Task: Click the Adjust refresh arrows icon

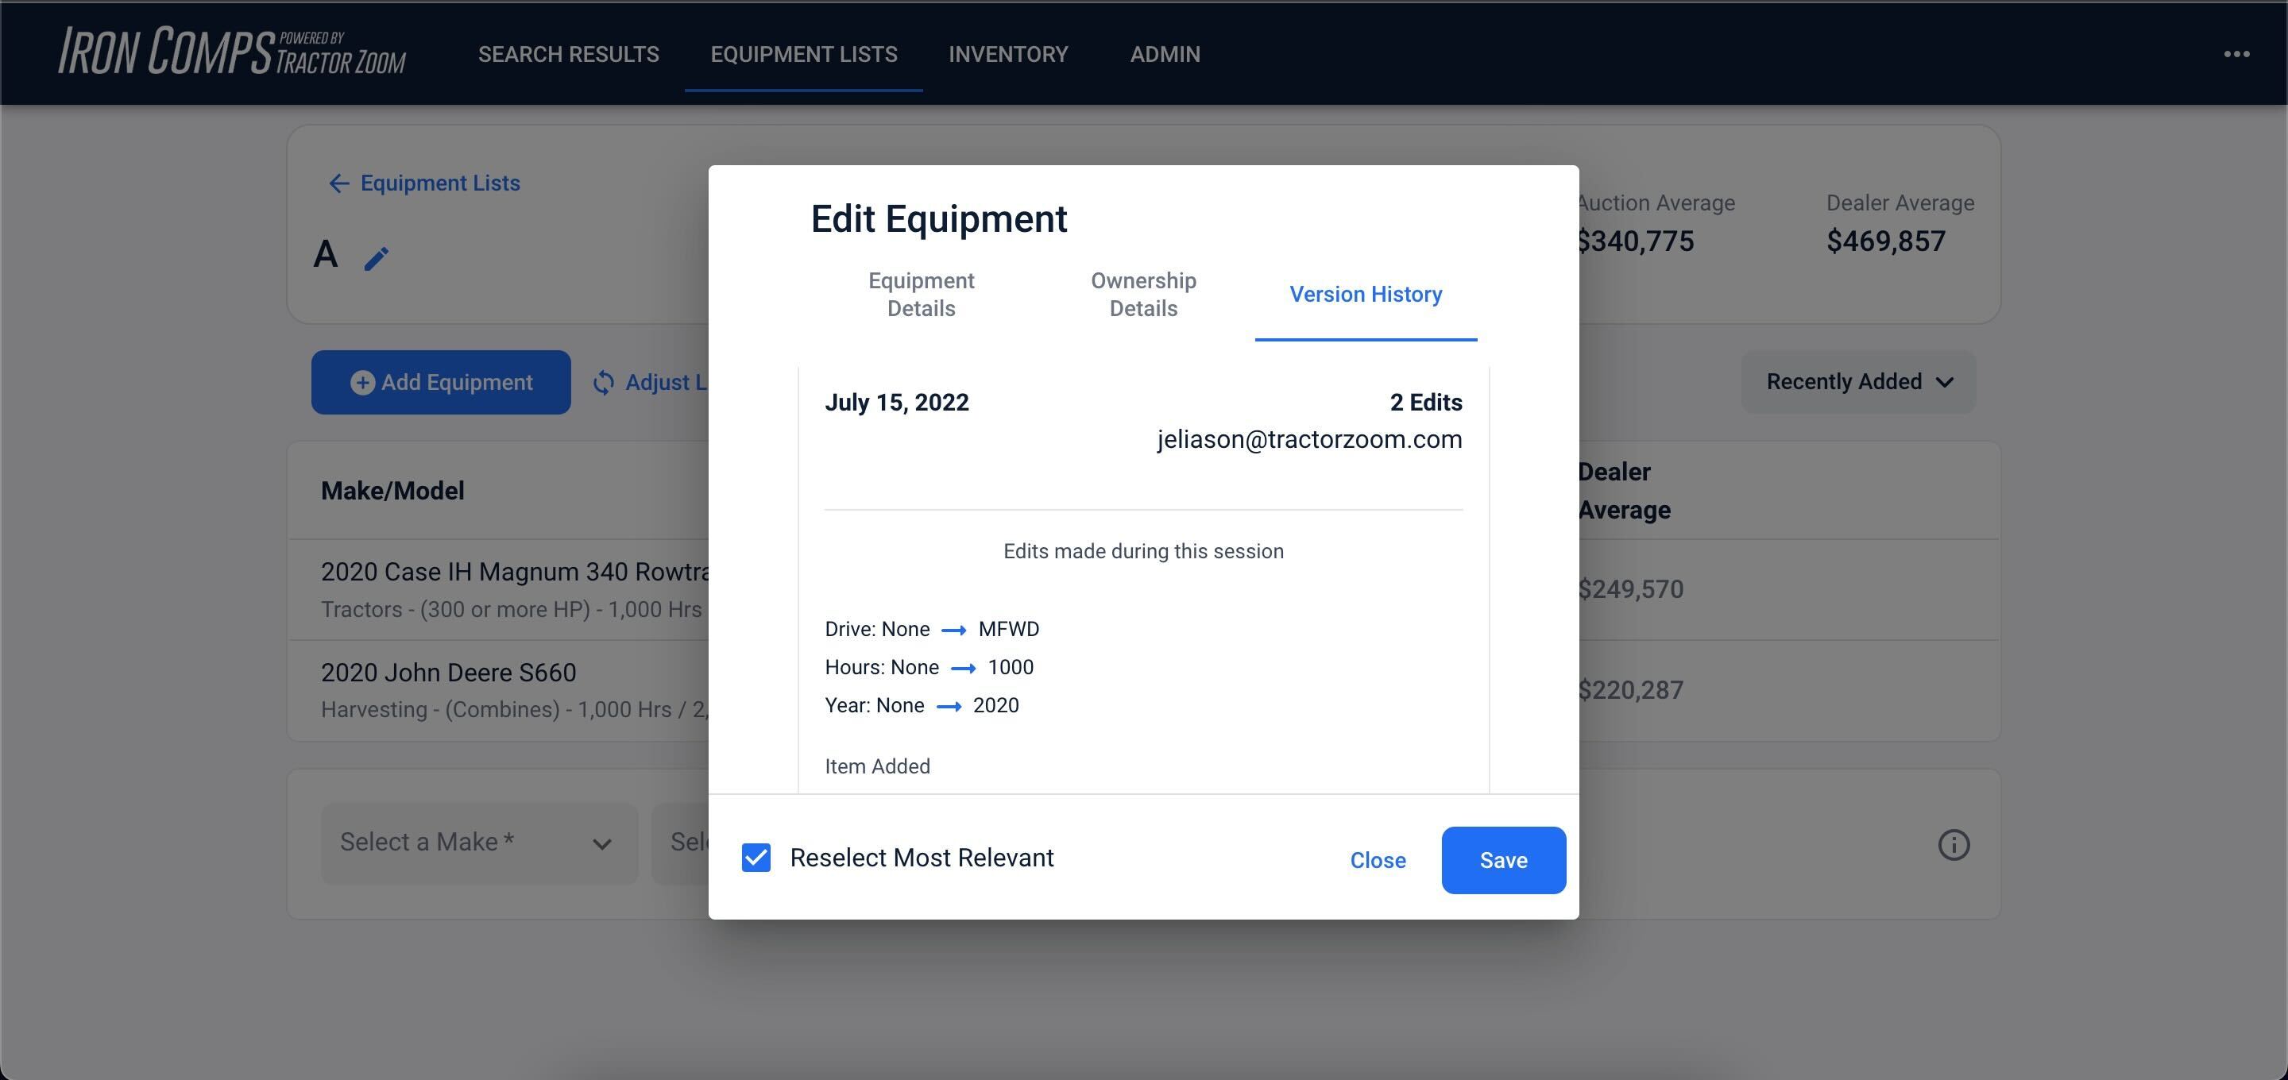Action: click(x=603, y=382)
